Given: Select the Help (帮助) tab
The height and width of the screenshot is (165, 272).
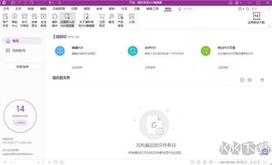Looking at the screenshot, I should pyautogui.click(x=168, y=9).
